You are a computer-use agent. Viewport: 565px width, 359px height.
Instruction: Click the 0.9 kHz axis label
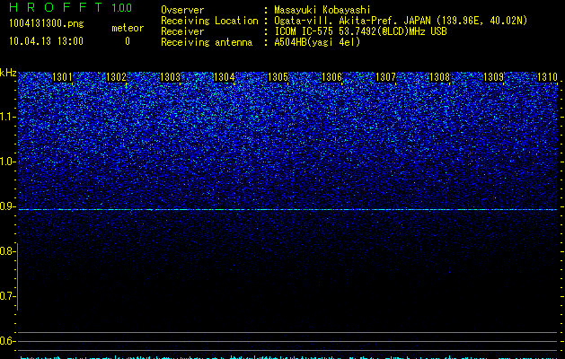[x=7, y=206]
